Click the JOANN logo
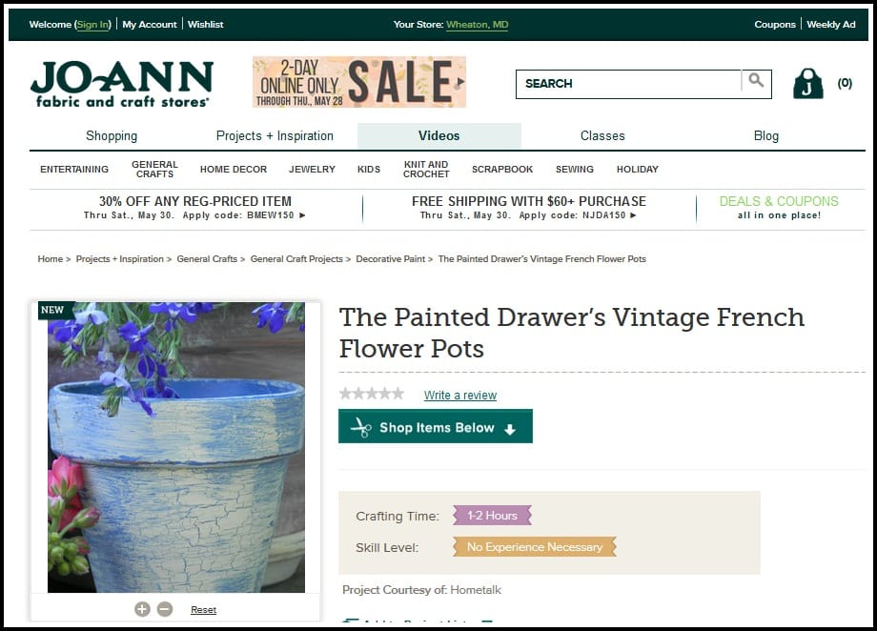Viewport: 877px width, 631px height. point(121,85)
